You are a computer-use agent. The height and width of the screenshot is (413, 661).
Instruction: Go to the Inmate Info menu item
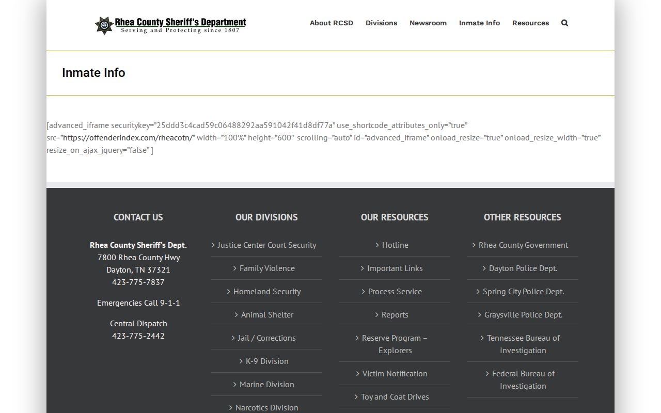pos(479,23)
